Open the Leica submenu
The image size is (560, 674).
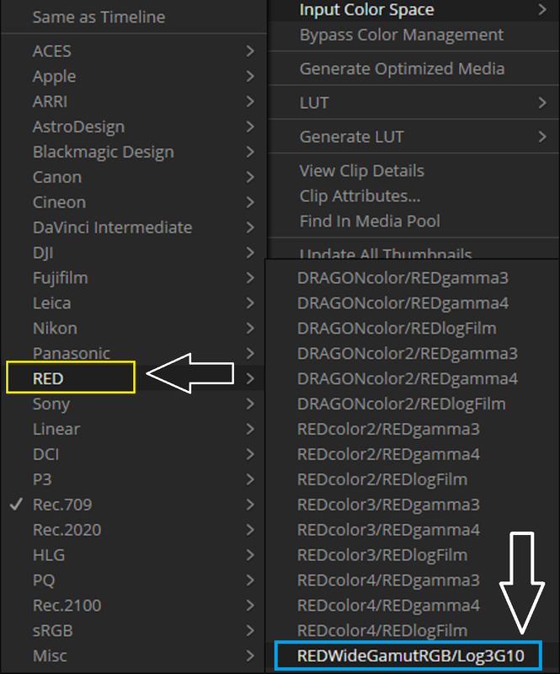133,303
